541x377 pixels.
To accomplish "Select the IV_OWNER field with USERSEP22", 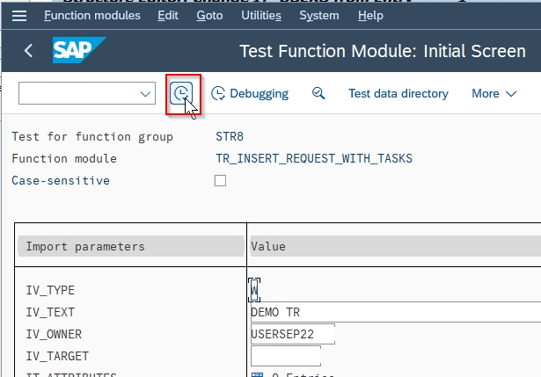I will pos(293,333).
